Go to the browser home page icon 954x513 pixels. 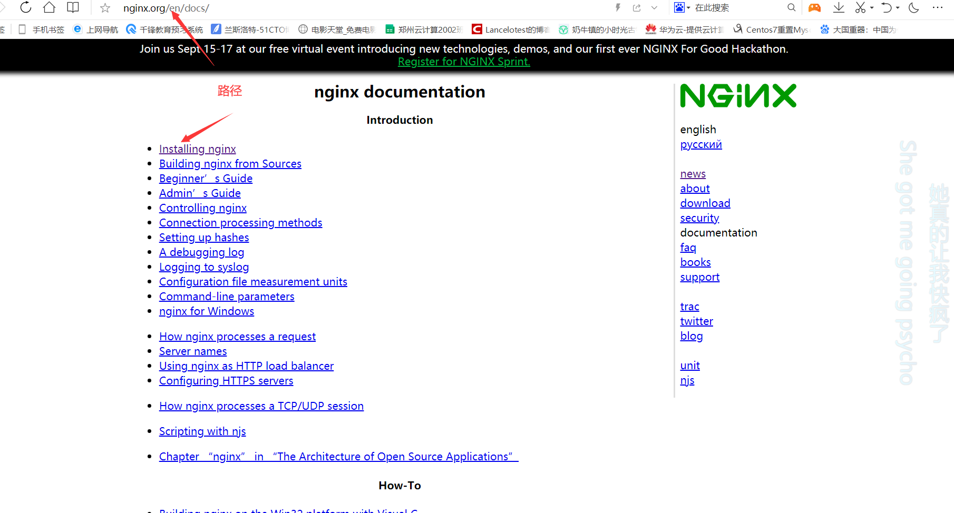point(49,7)
